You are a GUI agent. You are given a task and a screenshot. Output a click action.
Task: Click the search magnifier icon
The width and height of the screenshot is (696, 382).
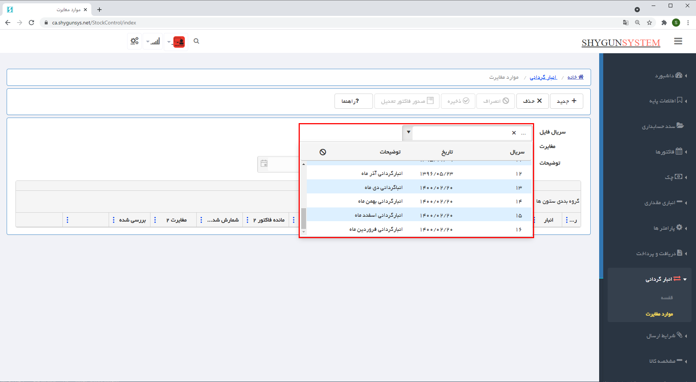click(x=196, y=41)
